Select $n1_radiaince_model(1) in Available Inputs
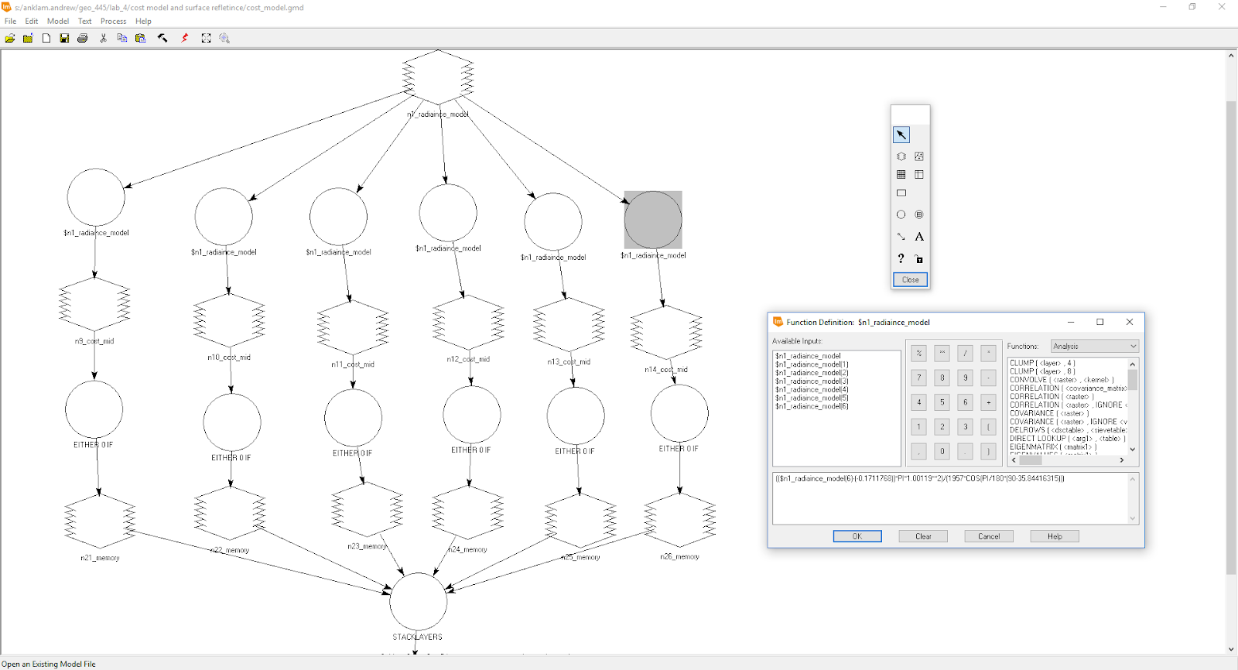Viewport: 1238px width, 670px height. coord(812,364)
